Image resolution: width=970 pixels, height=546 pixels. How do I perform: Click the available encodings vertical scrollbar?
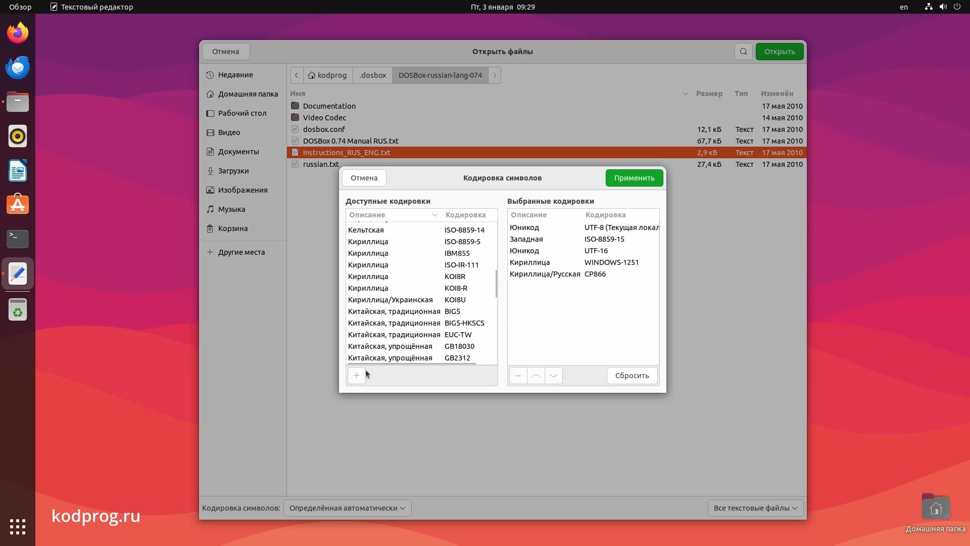tap(496, 284)
